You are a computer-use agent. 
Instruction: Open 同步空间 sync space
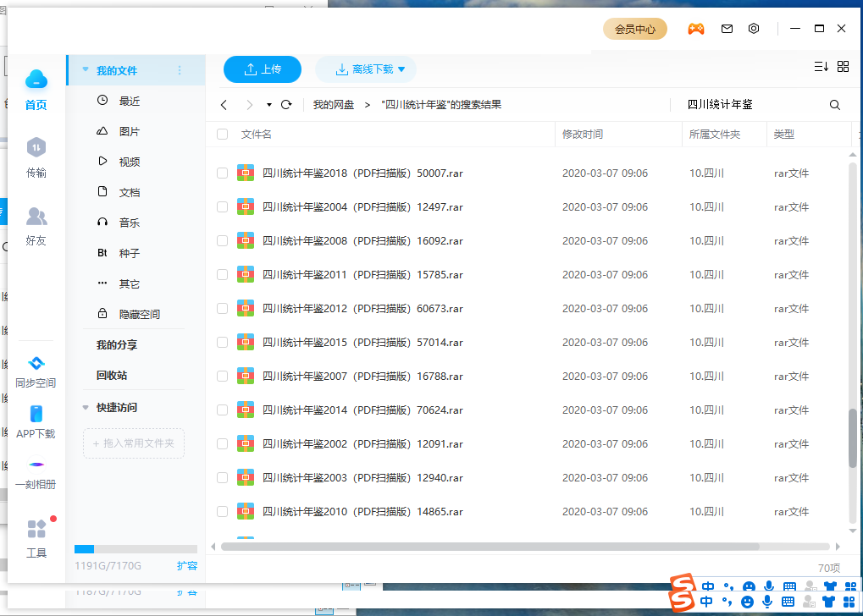click(x=36, y=363)
